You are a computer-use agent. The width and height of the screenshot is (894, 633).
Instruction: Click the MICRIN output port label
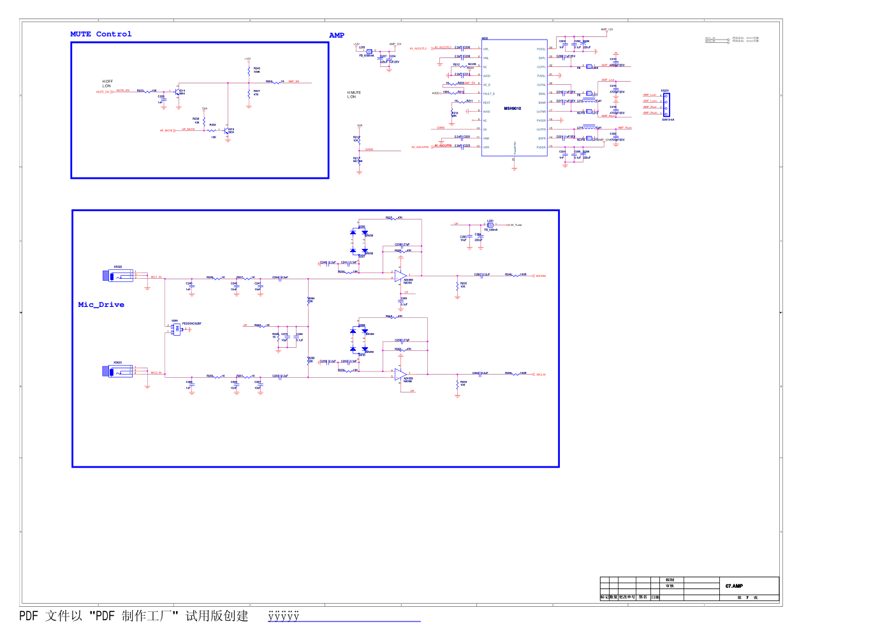(x=540, y=276)
